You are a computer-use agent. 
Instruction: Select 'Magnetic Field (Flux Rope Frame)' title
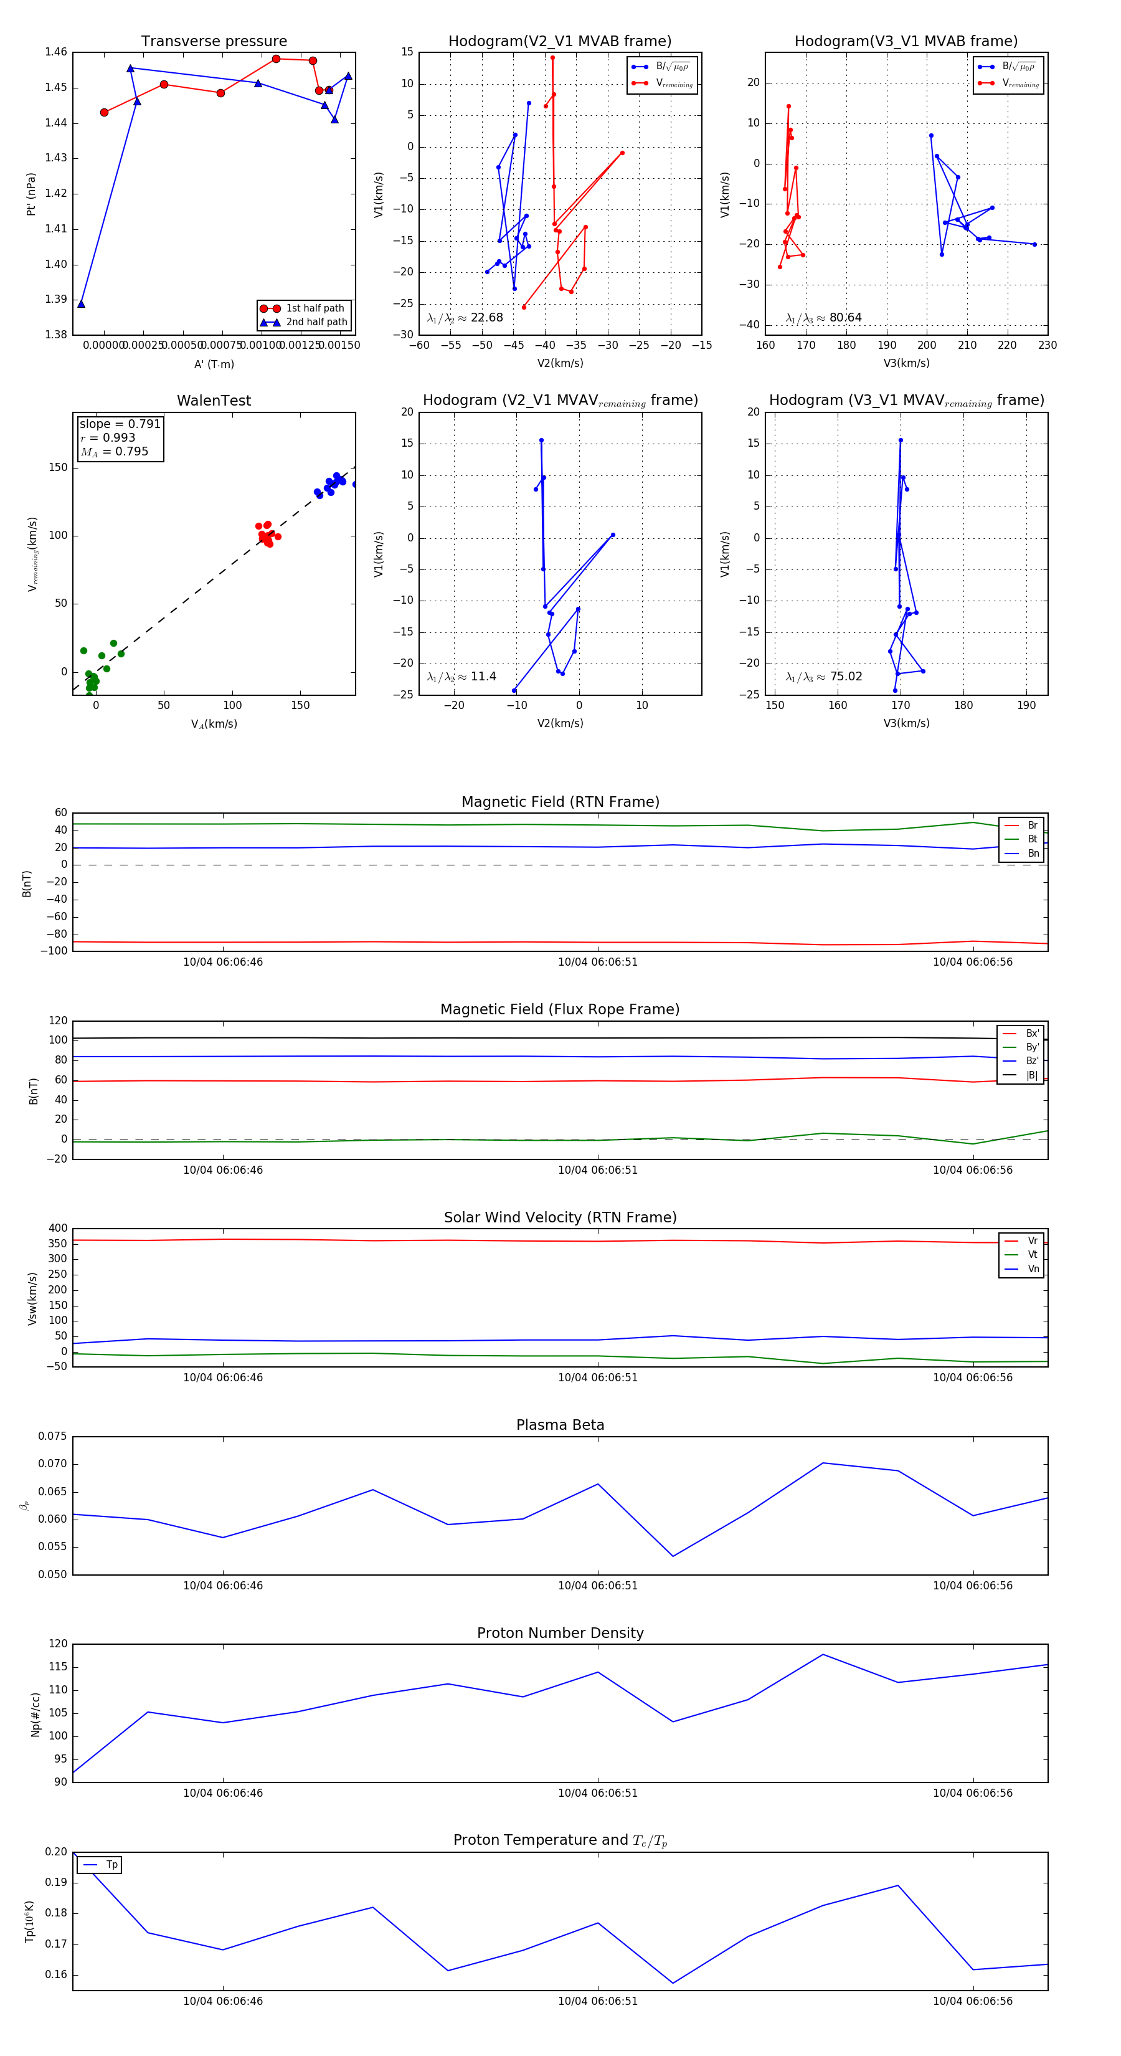tap(560, 1010)
